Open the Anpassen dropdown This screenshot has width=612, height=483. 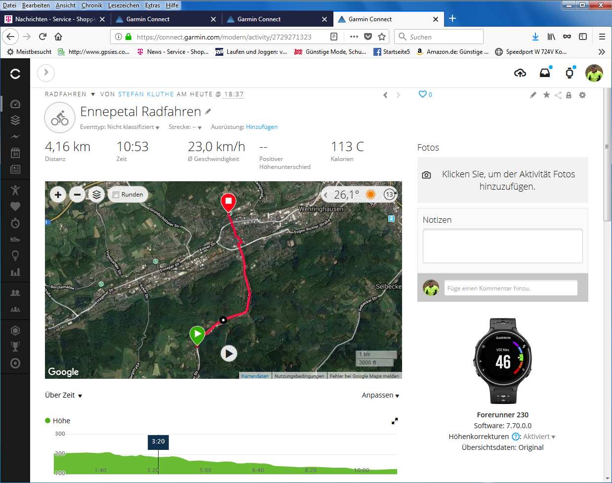(380, 395)
